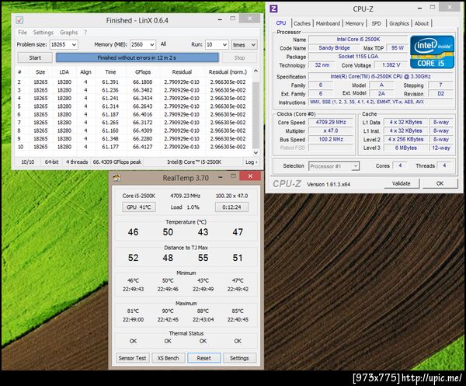The height and width of the screenshot is (386, 466).
Task: Select the CPU tab in CPU-Z
Action: [x=281, y=23]
